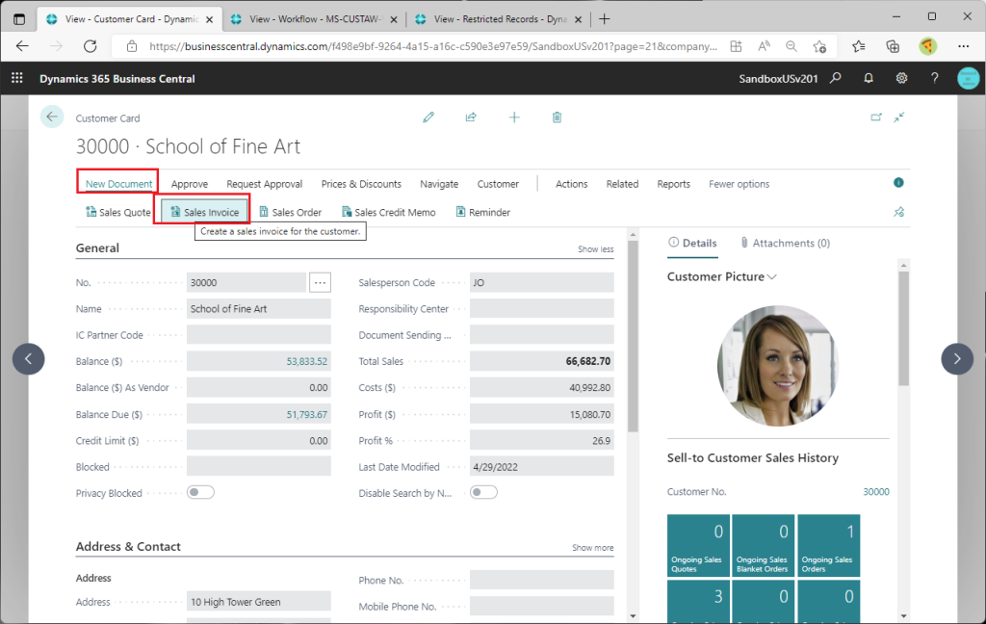Open browser favorites star list icon
986x624 pixels.
[x=858, y=46]
